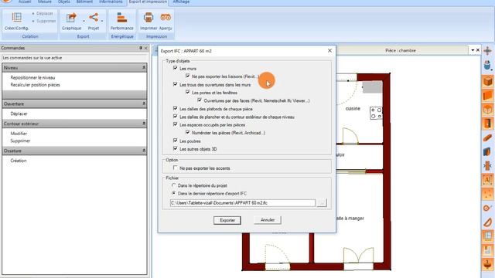Screen dimensions: 495x278
Task: Collapse the Ouverture section
Action: 144,103
